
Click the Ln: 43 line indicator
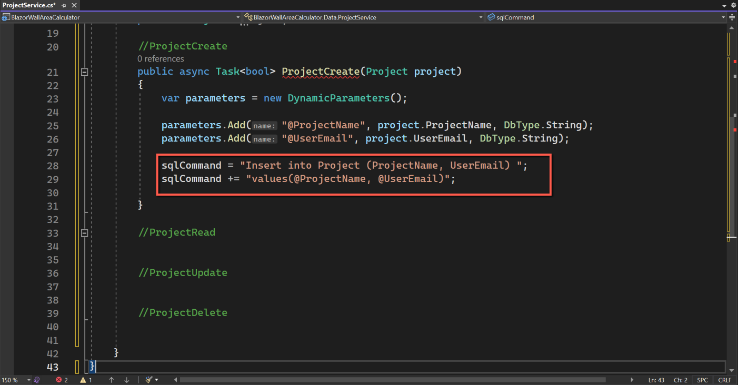pyautogui.click(x=656, y=380)
